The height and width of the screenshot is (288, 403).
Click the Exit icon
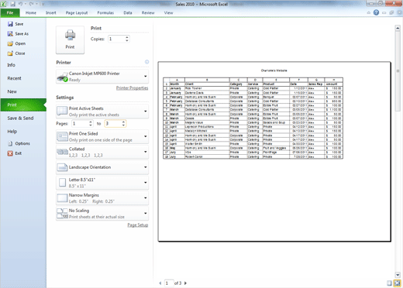[x=10, y=153]
